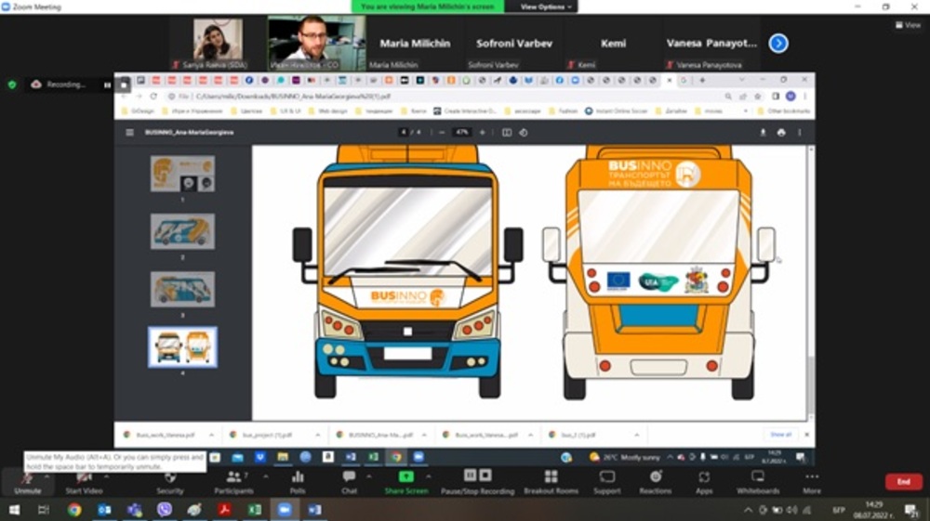Click the green Share Screen button
The image size is (930, 521).
click(406, 482)
